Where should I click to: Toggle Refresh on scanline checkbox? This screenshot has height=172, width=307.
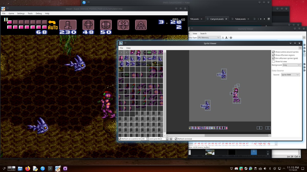120,139
